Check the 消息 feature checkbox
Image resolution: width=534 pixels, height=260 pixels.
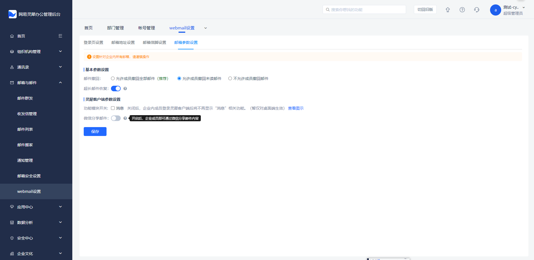click(113, 108)
